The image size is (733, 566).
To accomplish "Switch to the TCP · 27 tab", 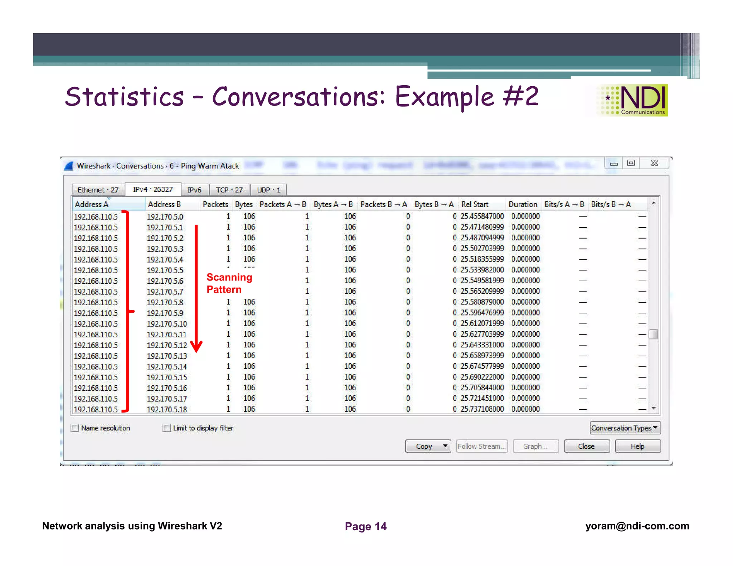I will point(229,190).
